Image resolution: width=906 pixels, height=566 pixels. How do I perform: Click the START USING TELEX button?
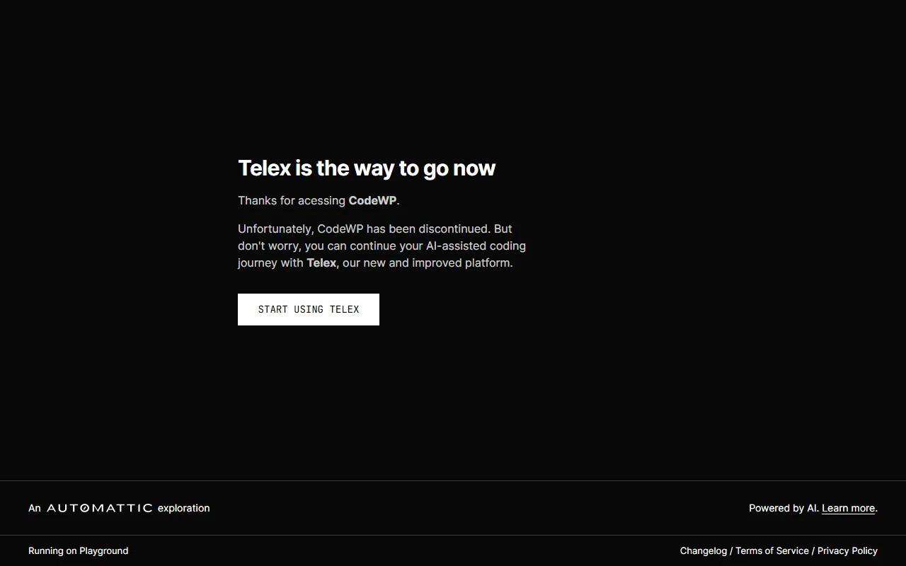click(309, 309)
